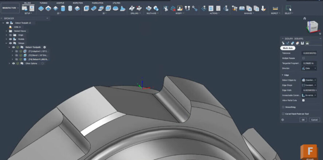323x160 pixels.
Task: Click the Tolerance value field
Action: 310,53
